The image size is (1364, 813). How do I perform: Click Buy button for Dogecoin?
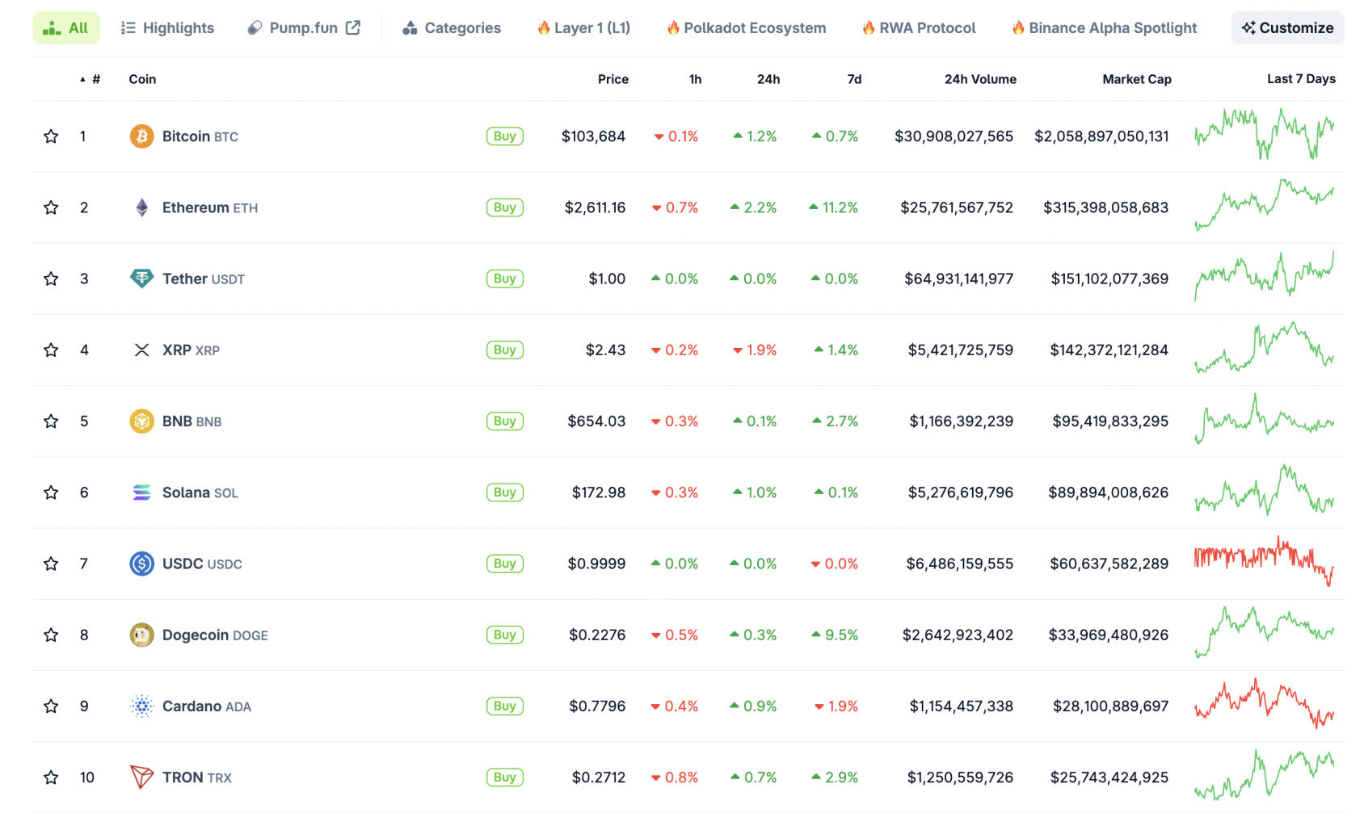click(505, 635)
